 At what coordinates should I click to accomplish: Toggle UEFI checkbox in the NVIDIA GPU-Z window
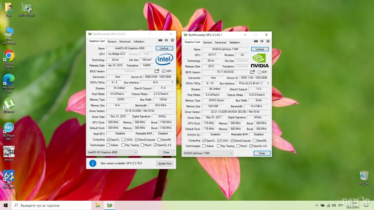coord(259,72)
